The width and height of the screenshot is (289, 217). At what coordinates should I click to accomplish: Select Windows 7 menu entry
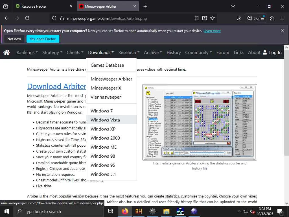(x=111, y=111)
